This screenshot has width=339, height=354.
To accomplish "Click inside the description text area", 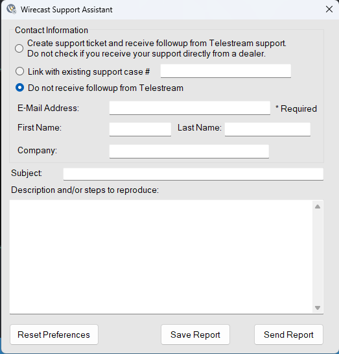I will pos(161,257).
